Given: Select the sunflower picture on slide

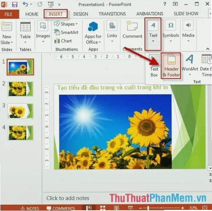Looking at the screenshot, I should (x=115, y=132).
